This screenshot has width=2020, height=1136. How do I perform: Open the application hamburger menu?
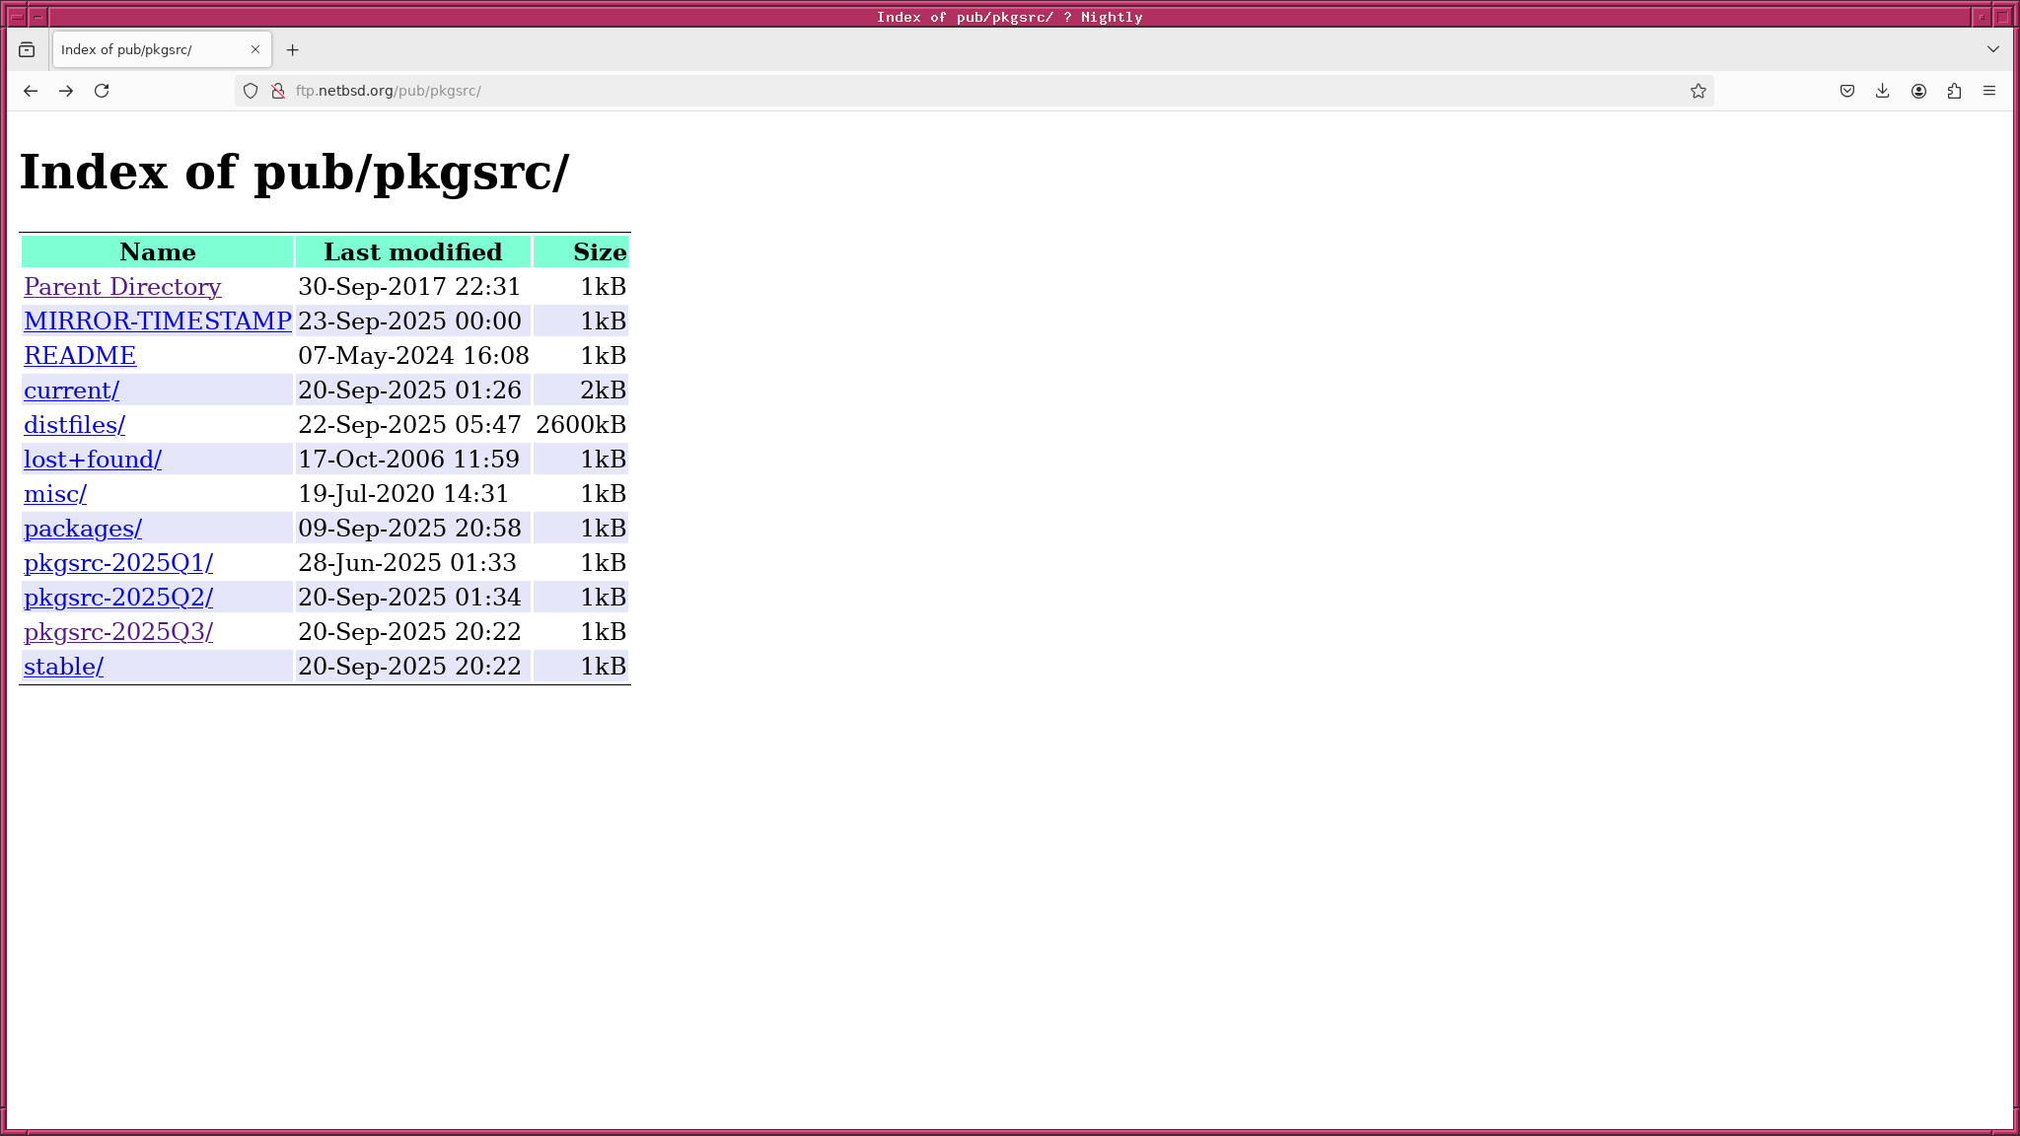(x=1989, y=91)
